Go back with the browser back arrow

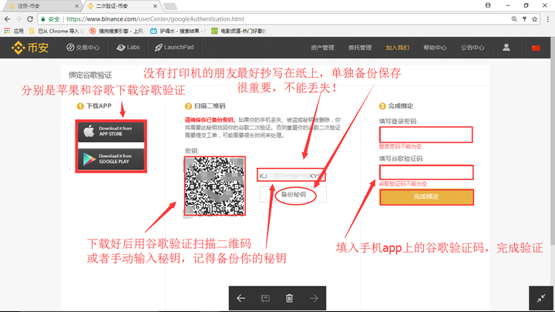click(x=8, y=19)
